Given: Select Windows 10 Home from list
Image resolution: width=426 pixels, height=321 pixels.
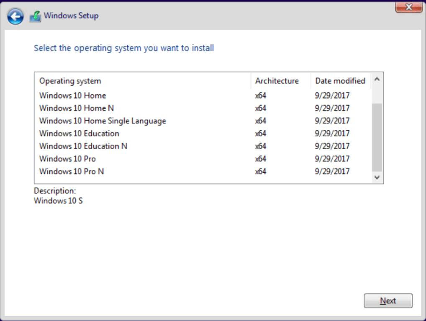Looking at the screenshot, I should point(72,96).
